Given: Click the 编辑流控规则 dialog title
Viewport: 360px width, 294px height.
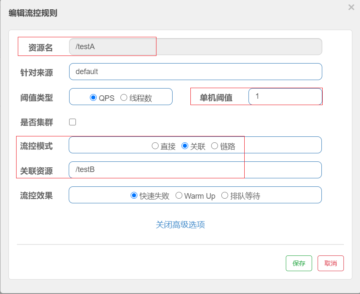Looking at the screenshot, I should pos(33,13).
